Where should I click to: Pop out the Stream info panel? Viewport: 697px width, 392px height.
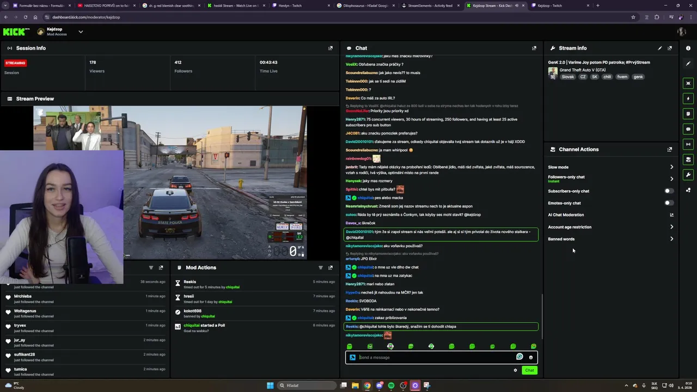(670, 48)
